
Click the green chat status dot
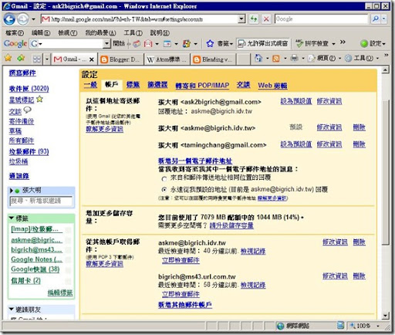pos(17,191)
